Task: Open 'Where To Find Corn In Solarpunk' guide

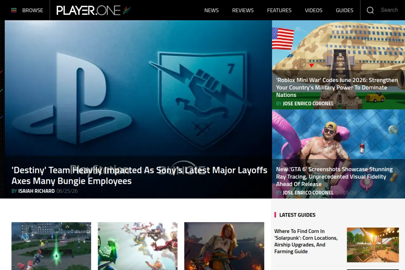Action: pos(306,241)
